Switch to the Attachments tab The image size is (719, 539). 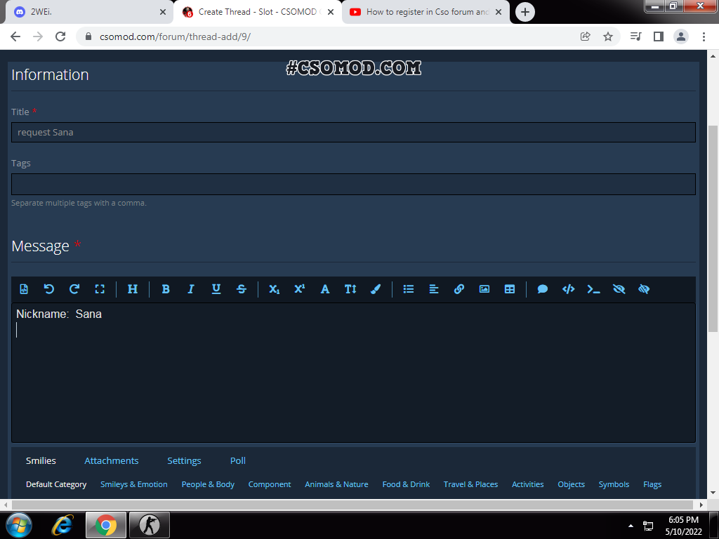(x=112, y=461)
